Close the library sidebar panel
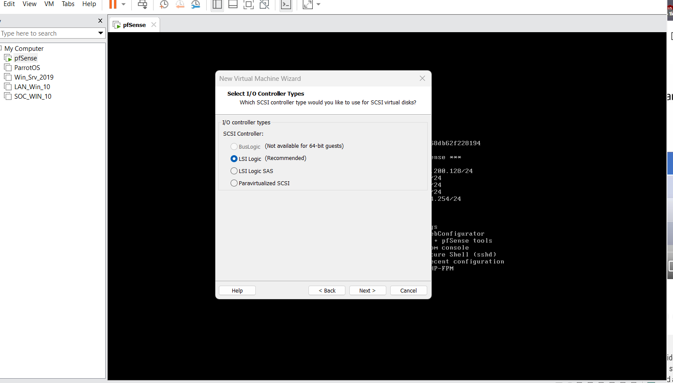The image size is (673, 383). (100, 20)
